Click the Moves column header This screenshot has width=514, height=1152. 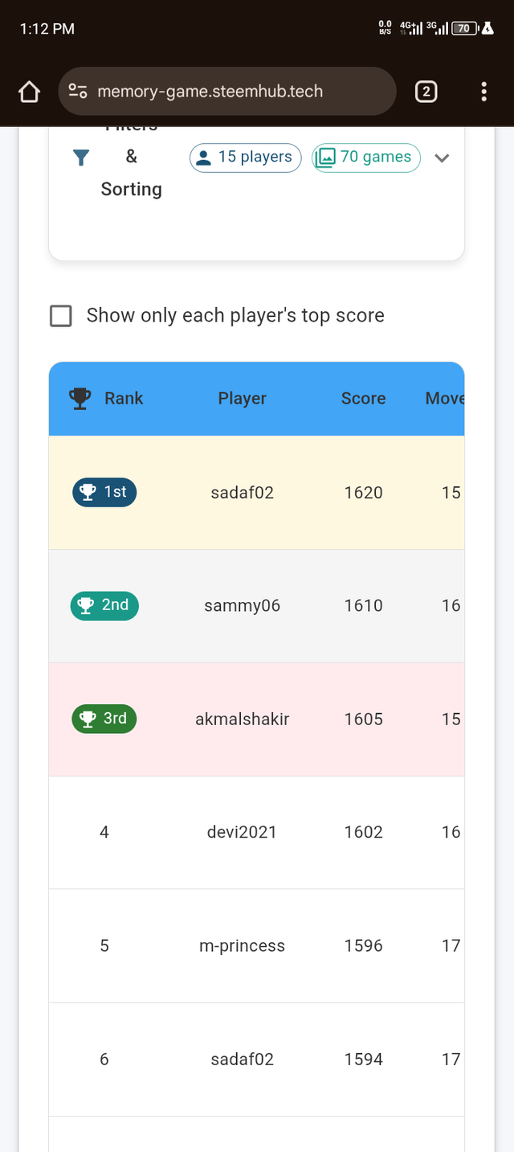click(445, 399)
